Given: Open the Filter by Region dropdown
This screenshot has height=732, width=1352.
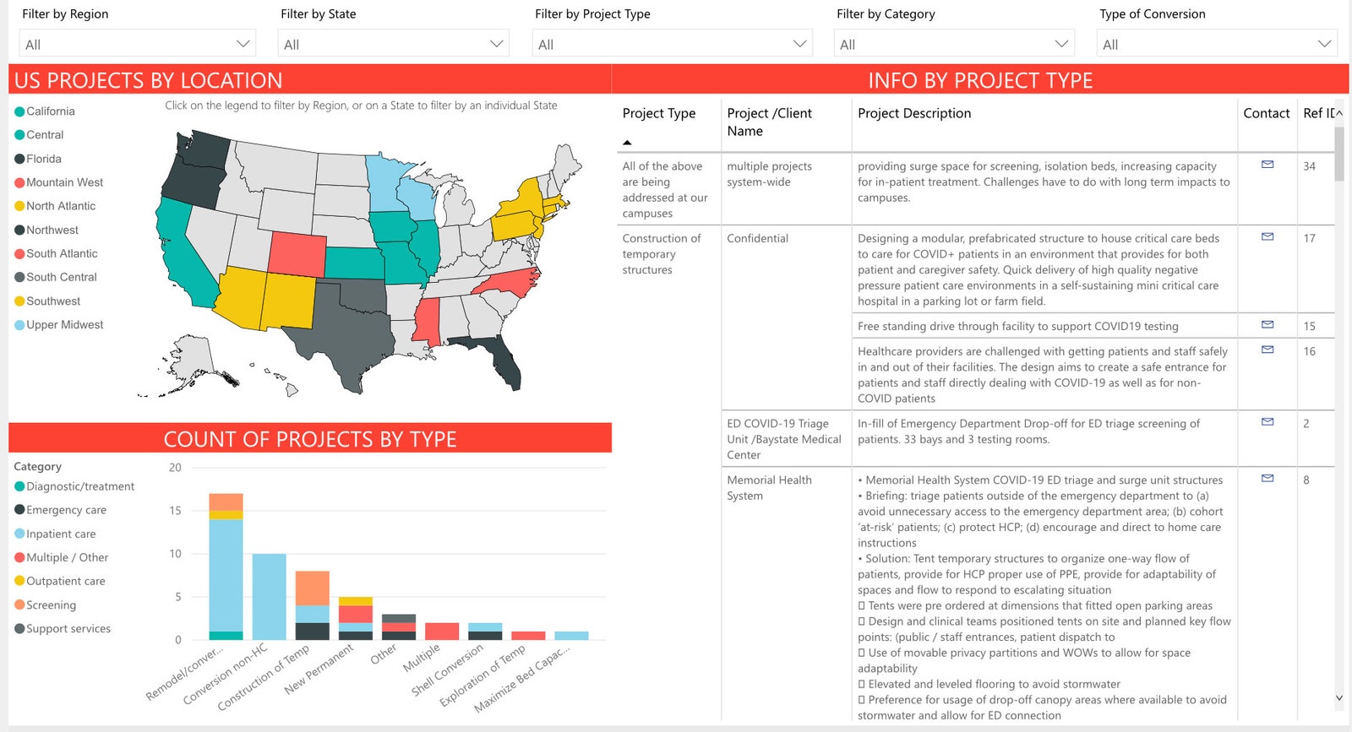Looking at the screenshot, I should coord(137,44).
